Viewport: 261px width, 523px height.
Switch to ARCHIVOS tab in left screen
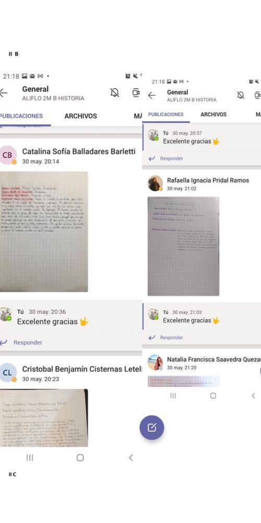[80, 116]
